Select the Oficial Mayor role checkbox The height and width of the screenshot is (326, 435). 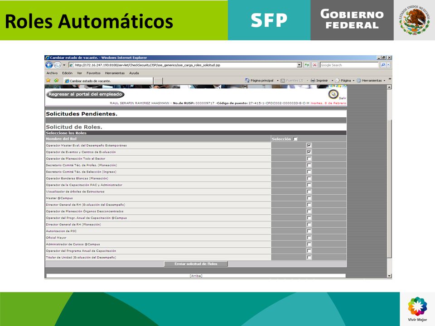tap(309, 238)
